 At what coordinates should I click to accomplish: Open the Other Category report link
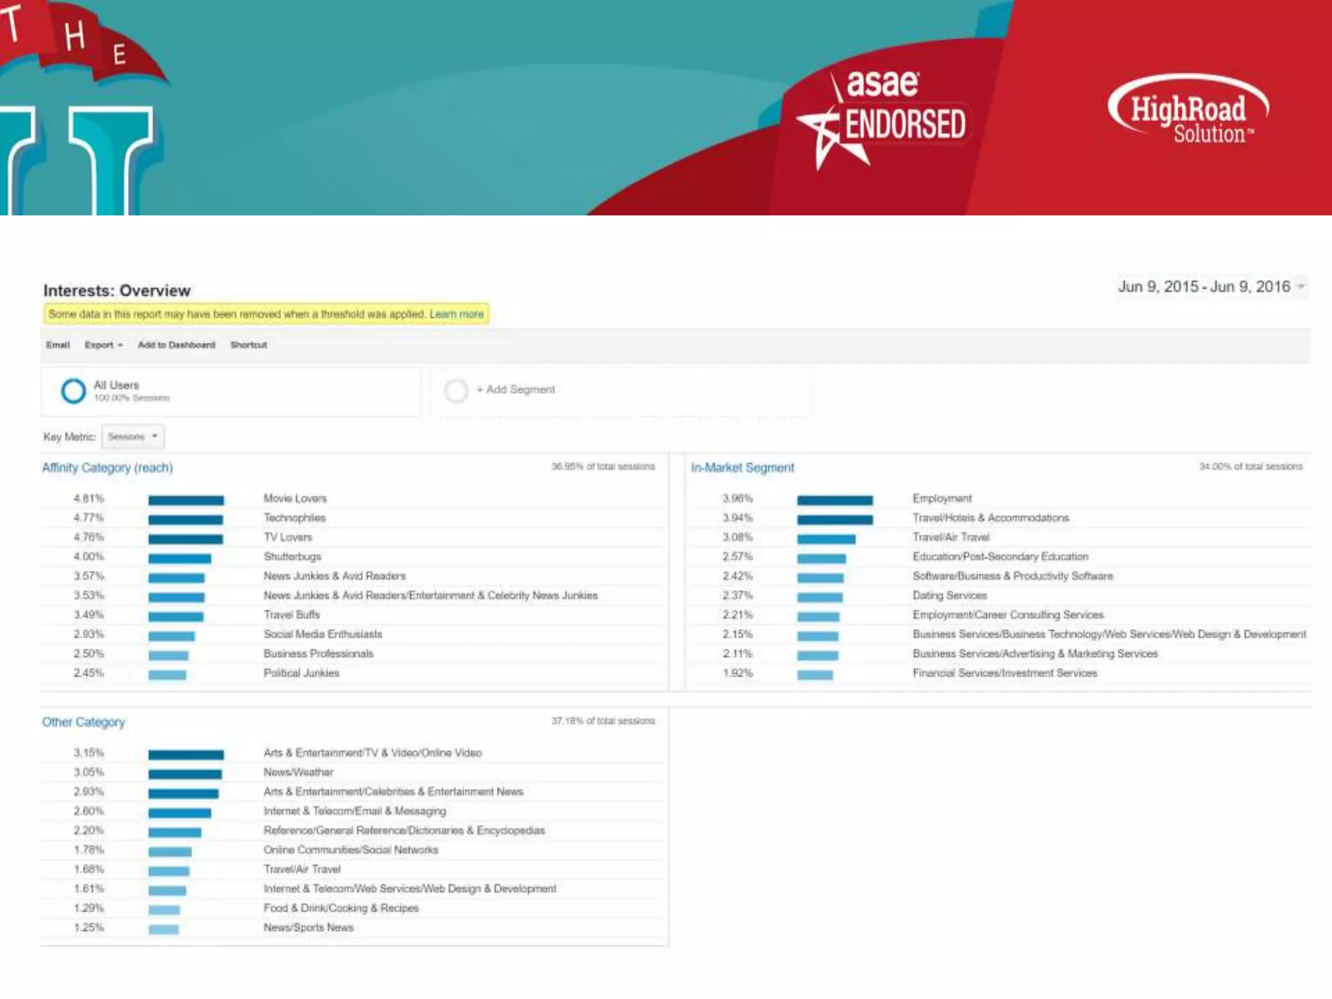[x=83, y=722]
